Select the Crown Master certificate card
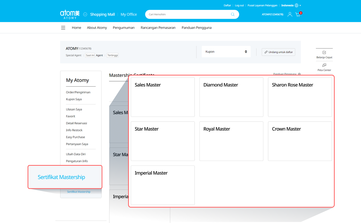Viewport: 361px width, 223px height. coord(300,141)
